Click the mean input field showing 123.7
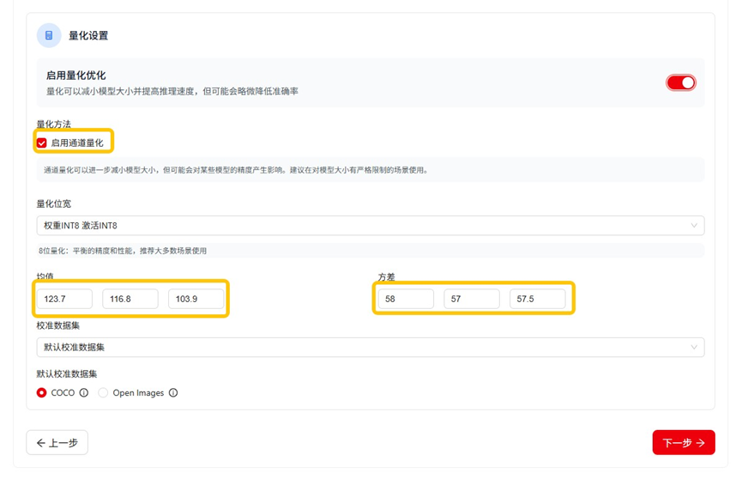Image resolution: width=742 pixels, height=479 pixels. [x=64, y=299]
